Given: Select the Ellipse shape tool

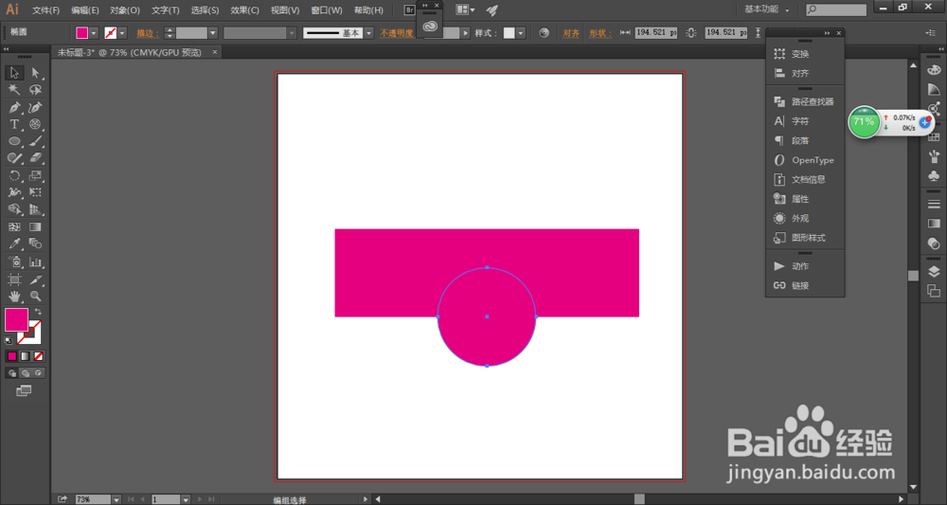Looking at the screenshot, I should point(14,141).
